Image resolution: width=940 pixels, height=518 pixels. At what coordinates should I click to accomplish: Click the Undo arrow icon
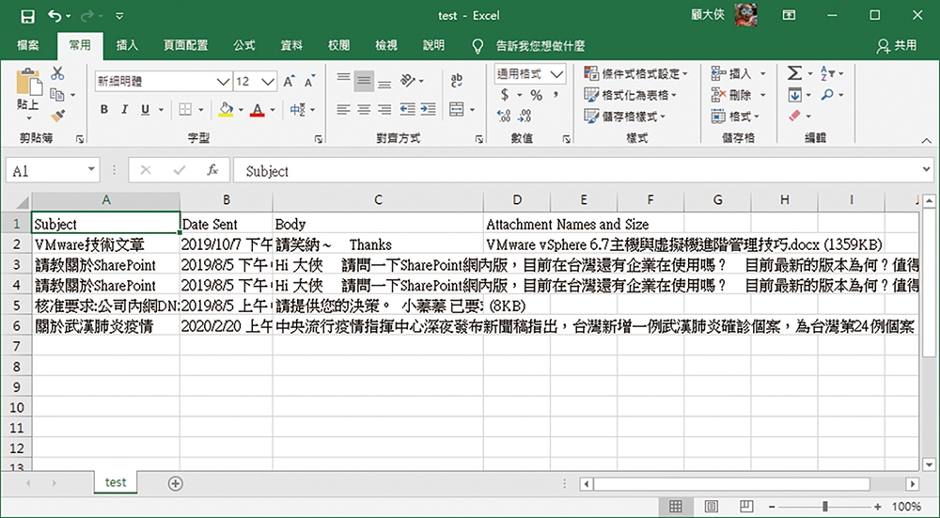tap(55, 16)
